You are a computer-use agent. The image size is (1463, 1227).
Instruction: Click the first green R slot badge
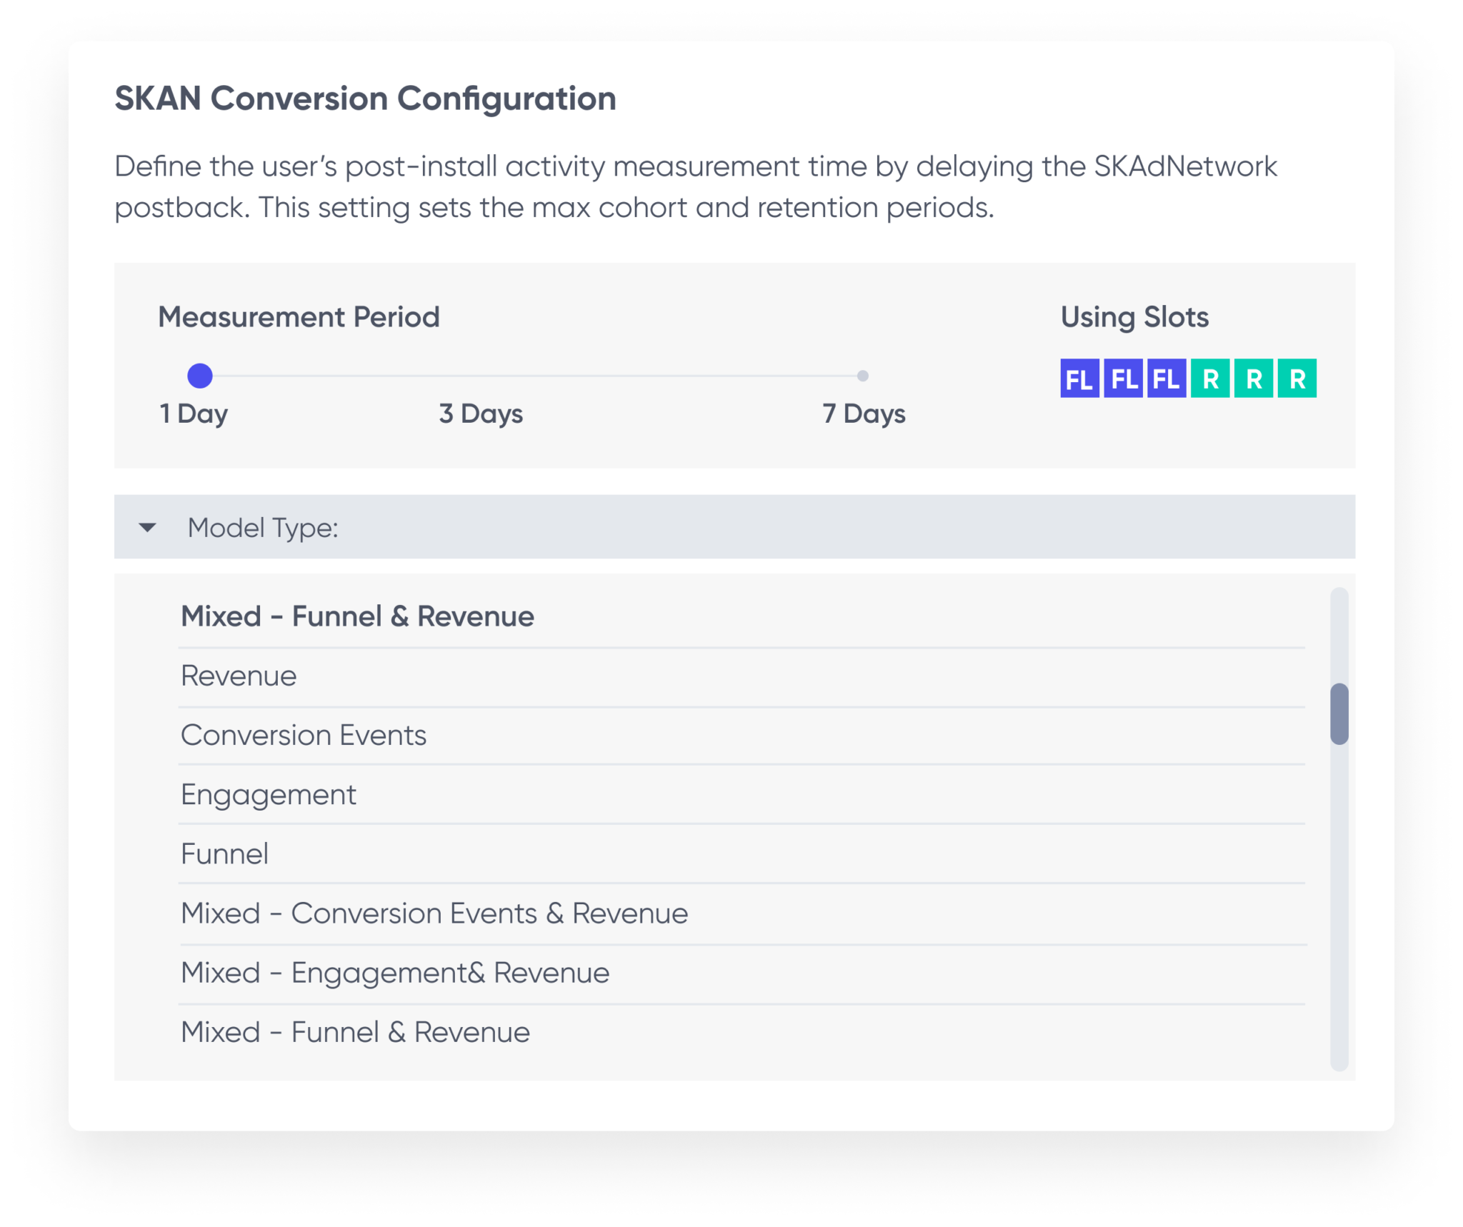point(1210,379)
